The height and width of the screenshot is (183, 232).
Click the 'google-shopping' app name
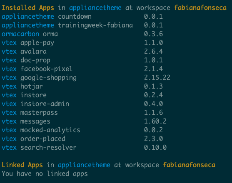coord(49,78)
